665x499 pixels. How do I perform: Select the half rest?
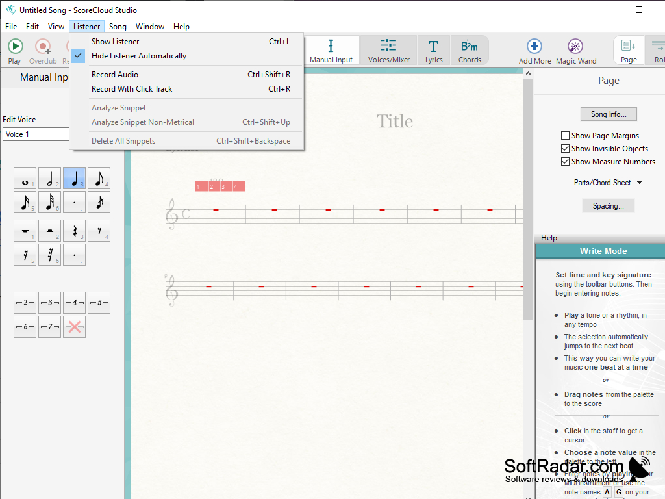coord(49,231)
